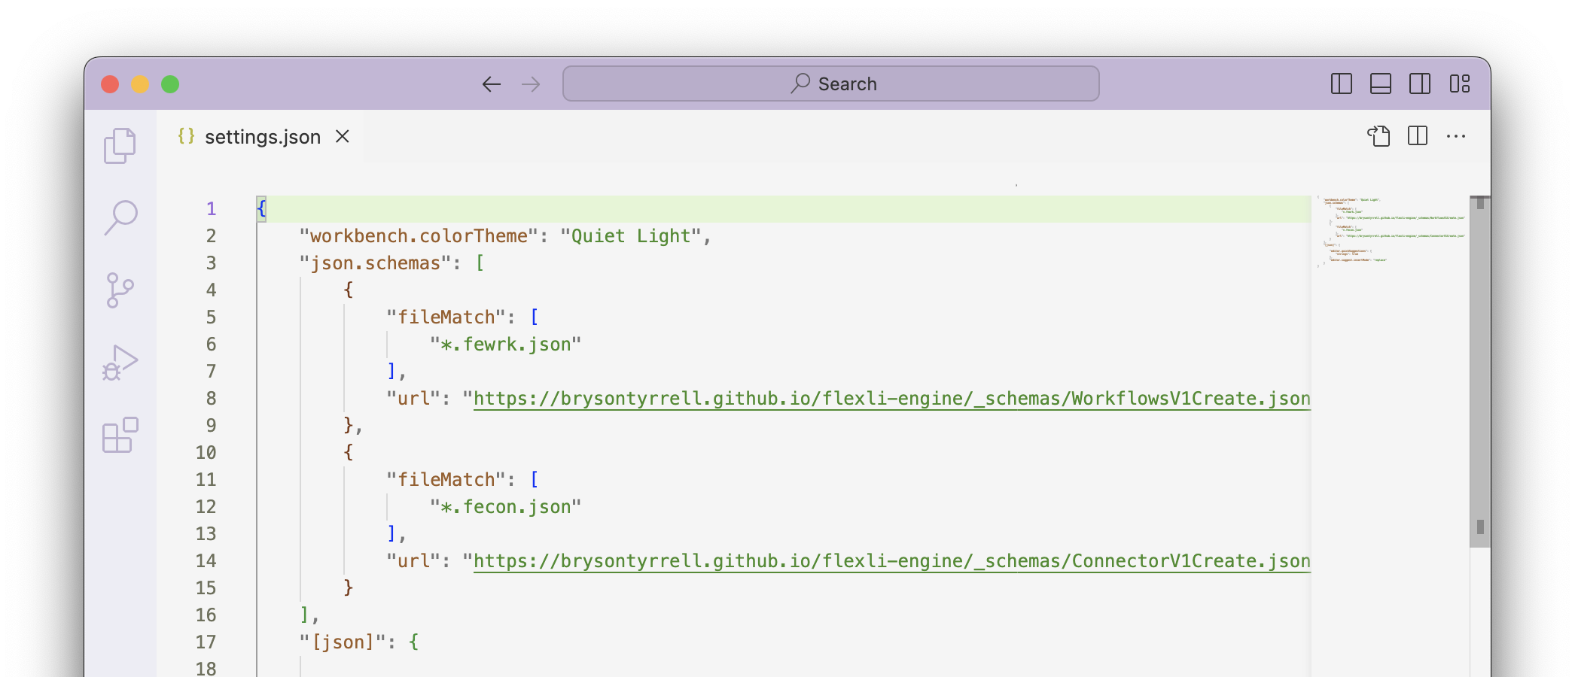Screen dimensions: 1575x677
Task: Click the "*.fewrk.json" string
Action: point(506,345)
